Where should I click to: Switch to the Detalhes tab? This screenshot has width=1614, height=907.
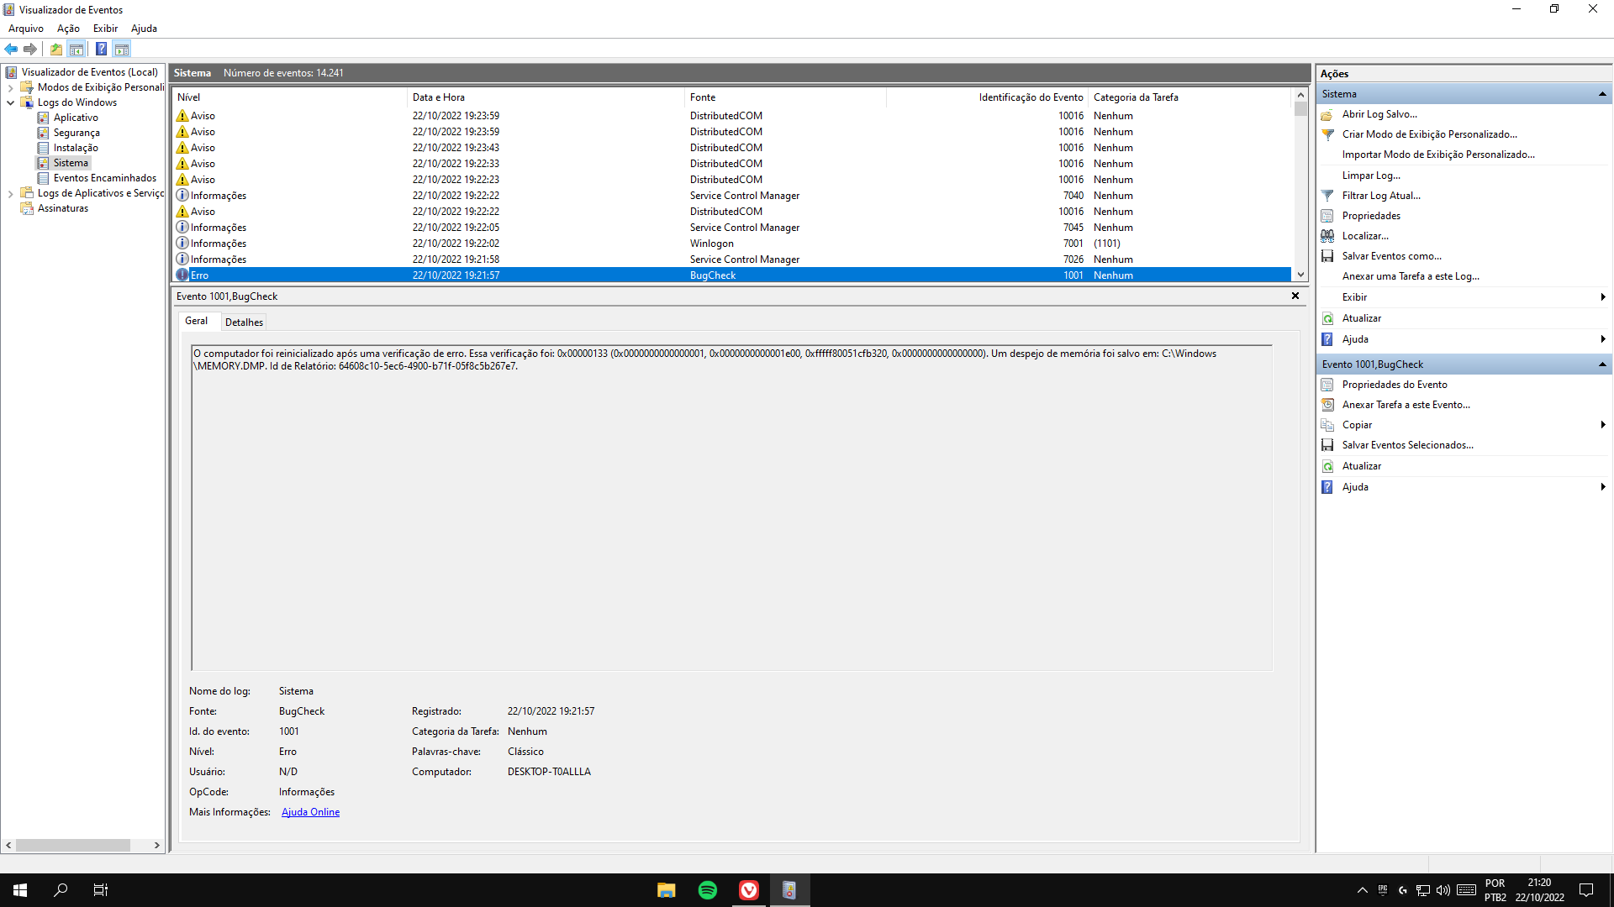click(x=244, y=322)
